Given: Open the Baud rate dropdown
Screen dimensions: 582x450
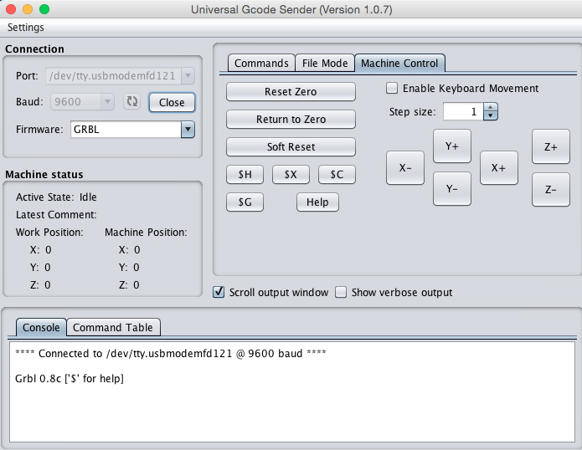Looking at the screenshot, I should tap(82, 101).
